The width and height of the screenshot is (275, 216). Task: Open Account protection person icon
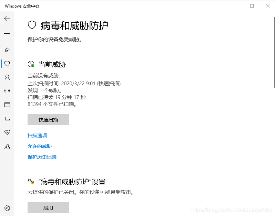[7, 77]
